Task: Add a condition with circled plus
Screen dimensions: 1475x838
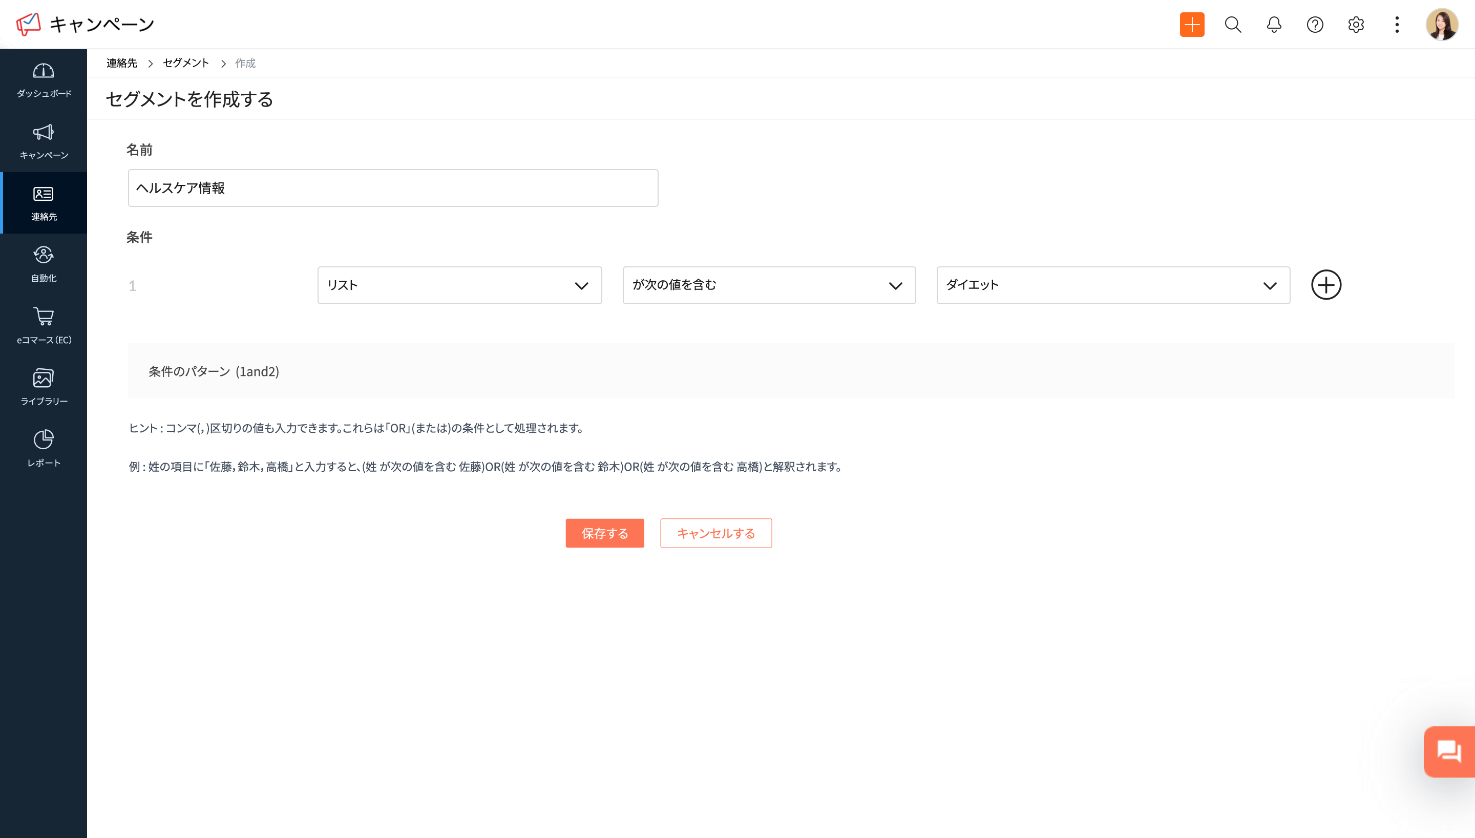Action: coord(1325,285)
